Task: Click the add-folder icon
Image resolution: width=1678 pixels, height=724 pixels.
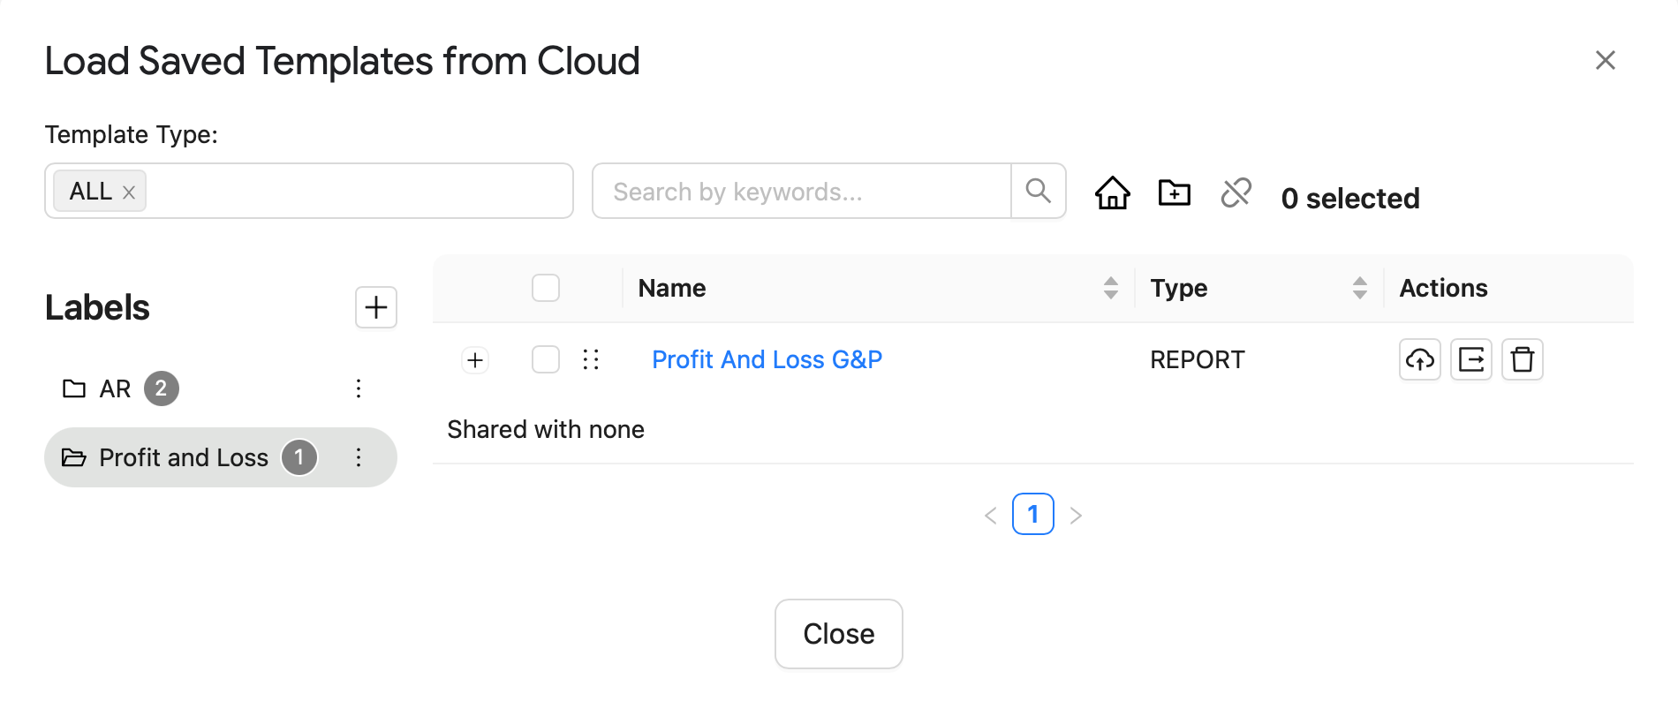Action: pyautogui.click(x=1175, y=192)
